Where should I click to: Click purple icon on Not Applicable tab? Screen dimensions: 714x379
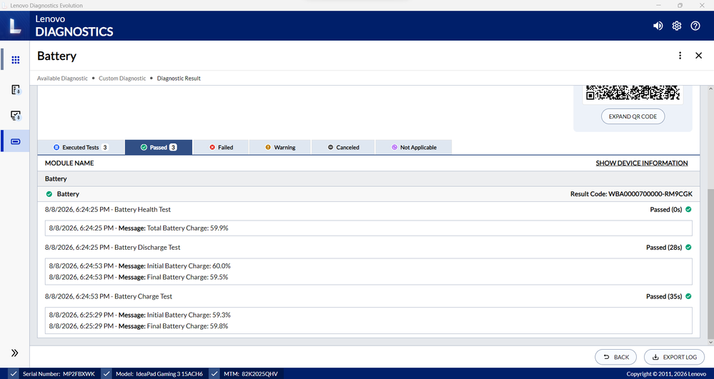[395, 148]
